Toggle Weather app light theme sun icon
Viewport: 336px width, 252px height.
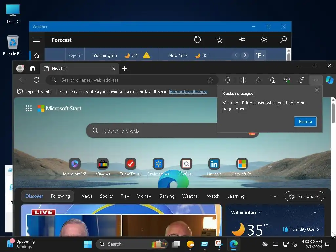pos(264,40)
